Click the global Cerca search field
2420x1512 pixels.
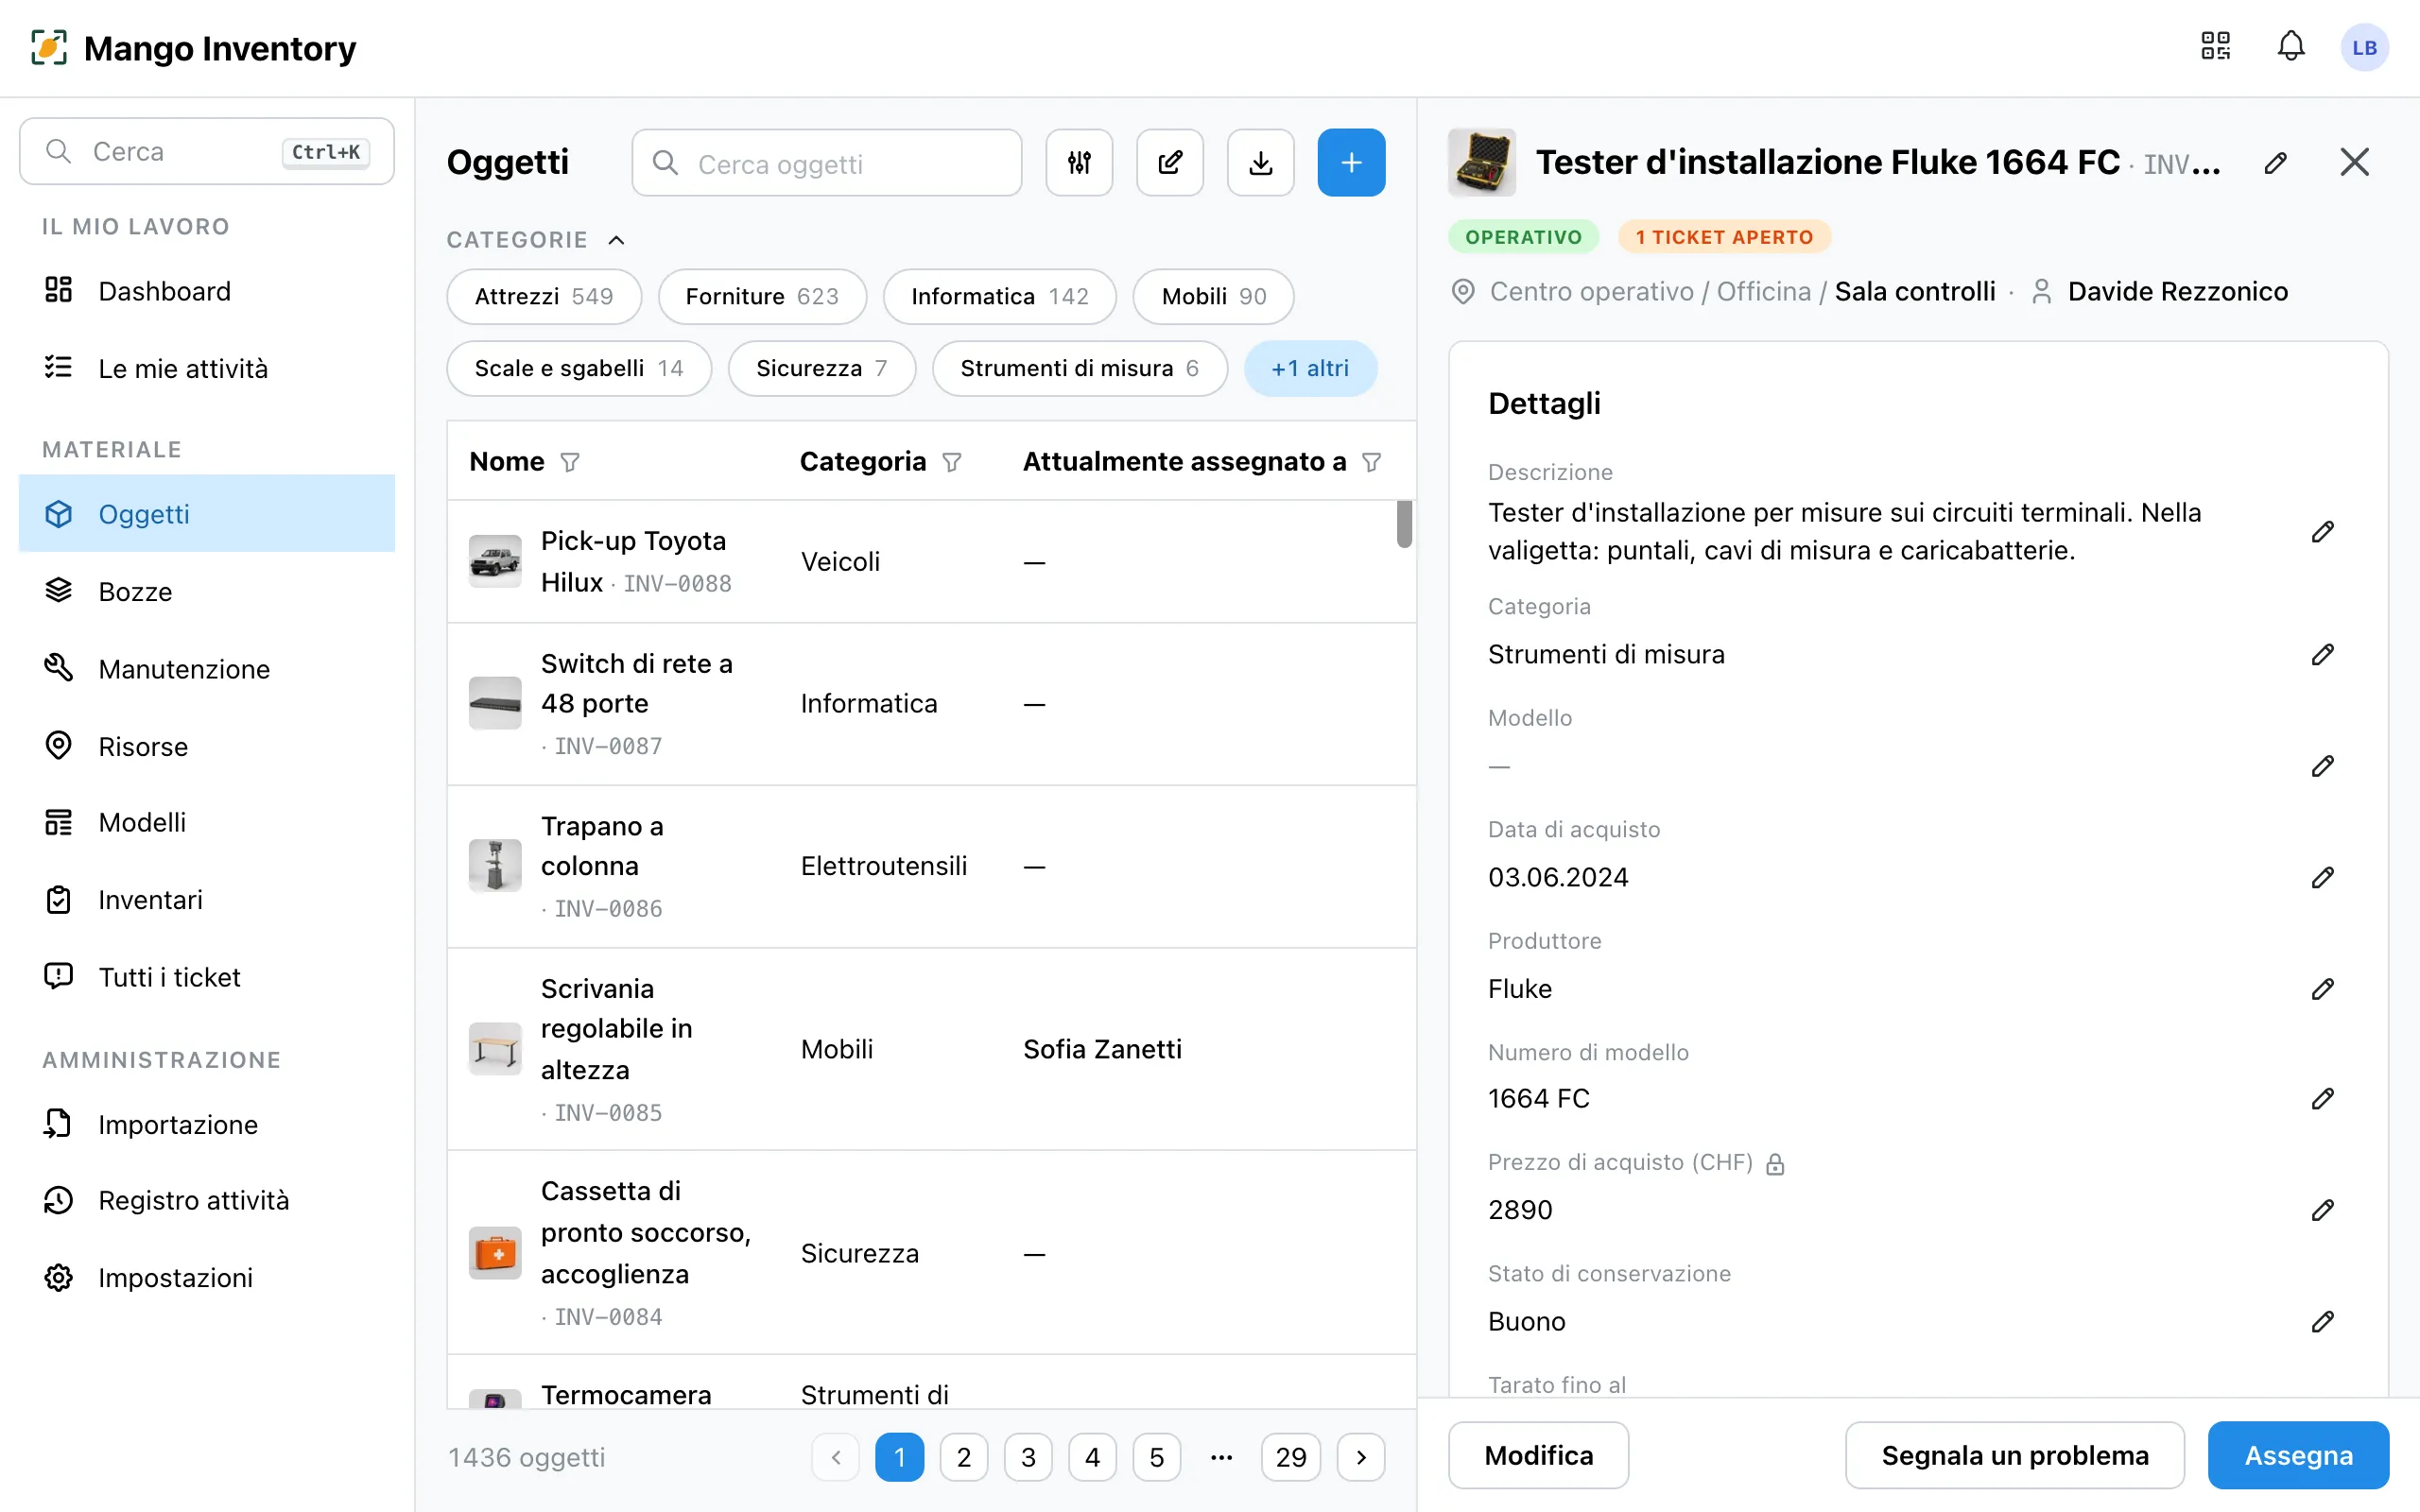207,151
